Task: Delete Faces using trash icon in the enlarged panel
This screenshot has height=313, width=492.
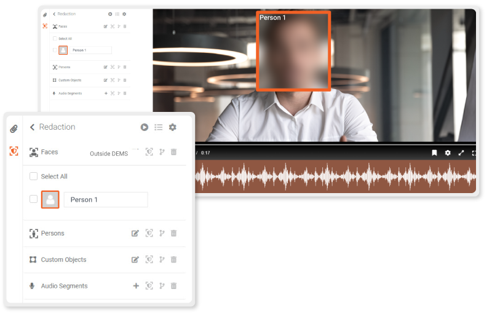Action: (173, 152)
